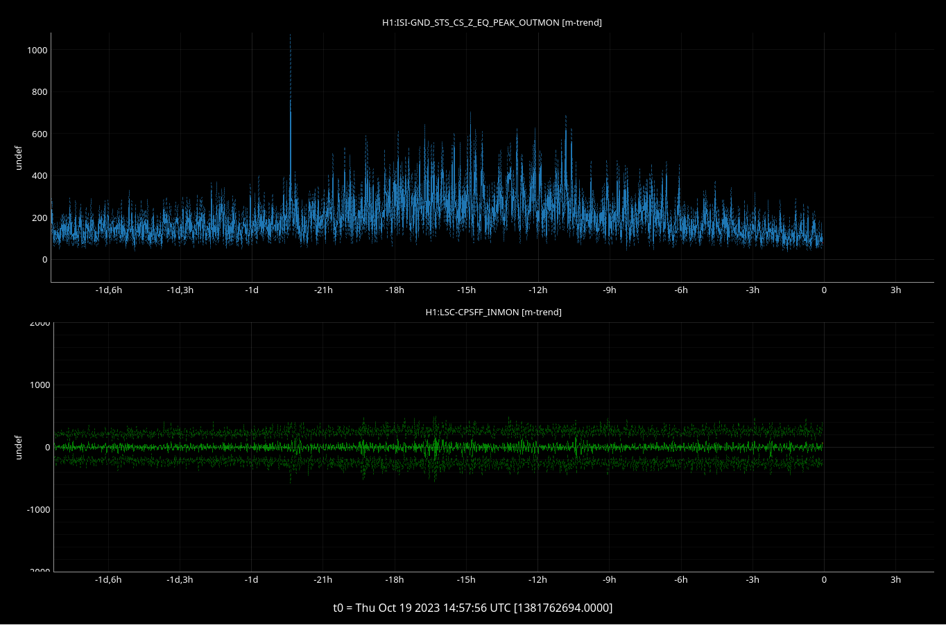946x625 pixels.
Task: Click the 3h tick label on top plot
Action: coord(895,290)
